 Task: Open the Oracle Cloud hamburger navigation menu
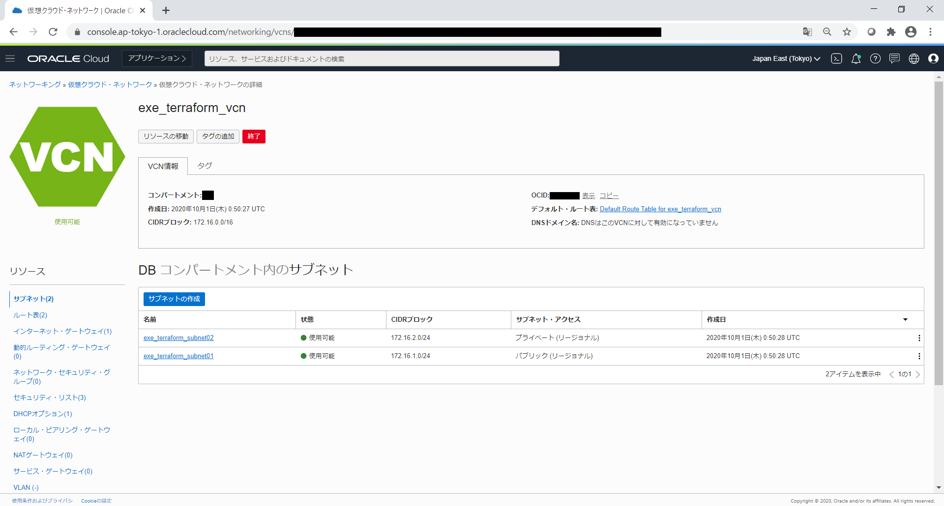10,58
